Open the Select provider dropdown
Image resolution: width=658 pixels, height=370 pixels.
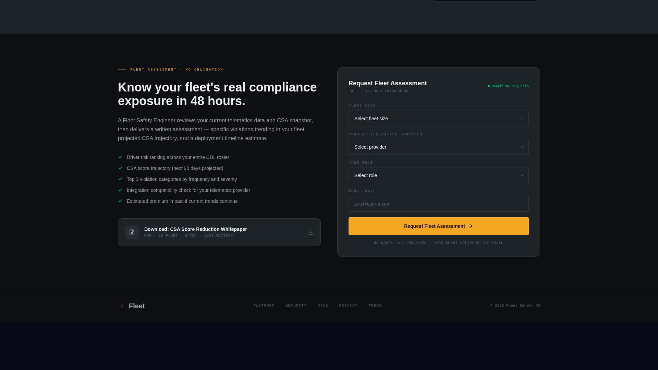[439, 147]
